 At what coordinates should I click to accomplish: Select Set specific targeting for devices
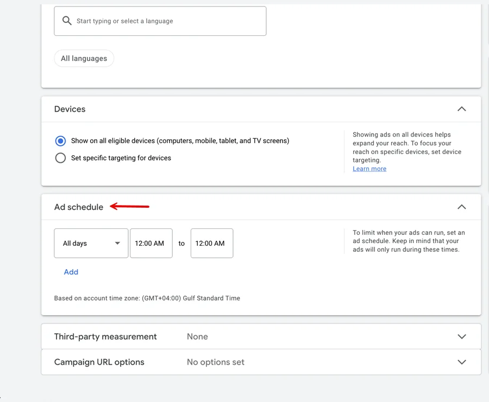click(x=60, y=158)
